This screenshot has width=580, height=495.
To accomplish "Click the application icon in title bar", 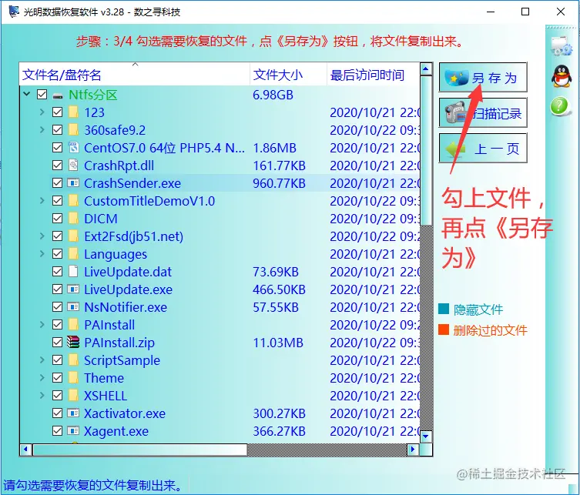I will point(14,12).
